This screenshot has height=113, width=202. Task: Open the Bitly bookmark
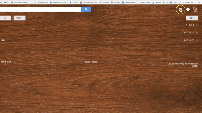[x=166, y=3]
